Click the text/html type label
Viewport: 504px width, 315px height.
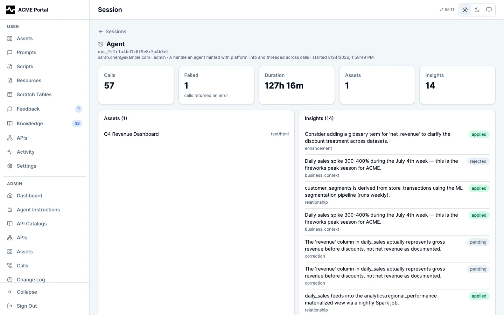(280, 134)
